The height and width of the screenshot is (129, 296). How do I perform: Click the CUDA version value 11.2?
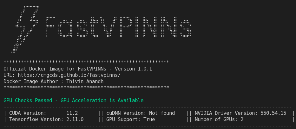pos(72,113)
